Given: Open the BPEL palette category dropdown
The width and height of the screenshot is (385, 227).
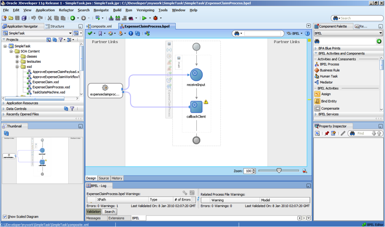Looking at the screenshot, I should click(381, 34).
